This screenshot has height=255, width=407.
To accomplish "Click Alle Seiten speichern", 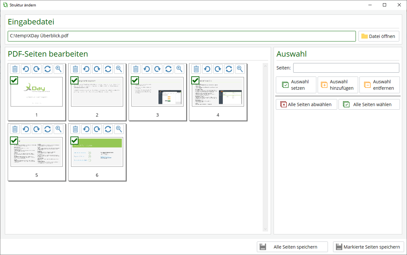I will [292, 247].
